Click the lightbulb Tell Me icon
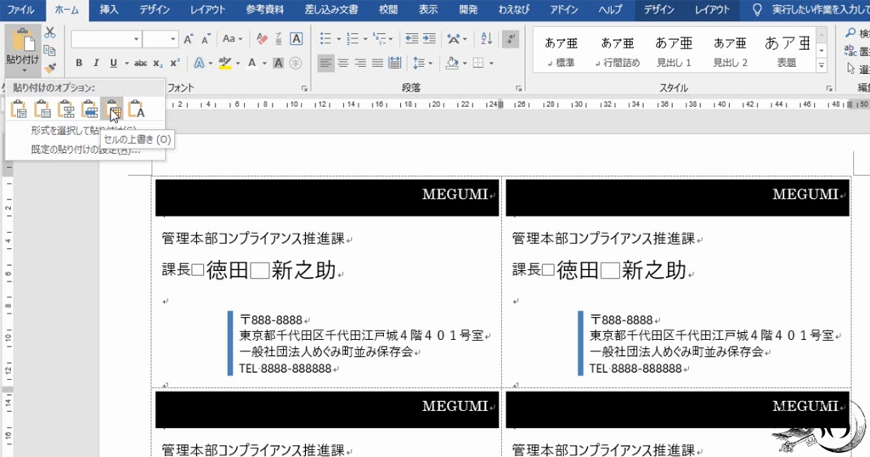This screenshot has height=457, width=870. (x=757, y=10)
